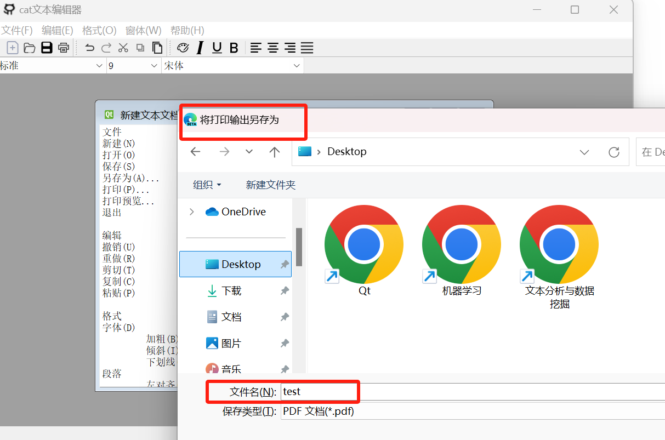Select the 机器学习 Chrome shortcut
Screen dimensions: 665x440
click(462, 250)
